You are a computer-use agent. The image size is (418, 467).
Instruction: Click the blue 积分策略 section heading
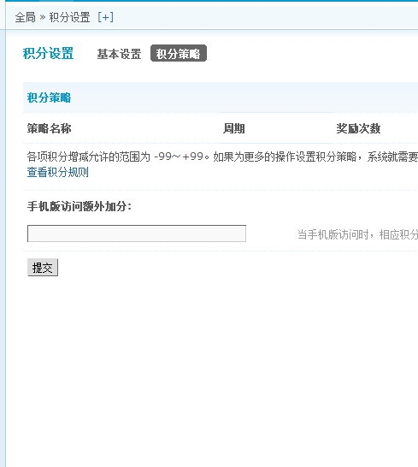(x=49, y=98)
